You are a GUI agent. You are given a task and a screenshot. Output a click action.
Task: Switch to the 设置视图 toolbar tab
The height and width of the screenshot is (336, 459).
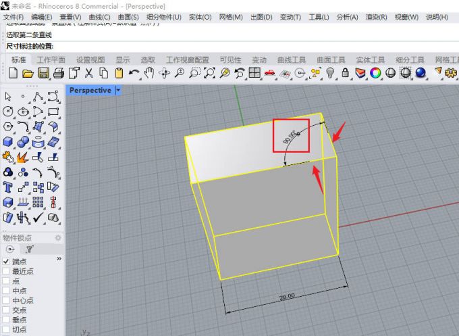coord(90,59)
